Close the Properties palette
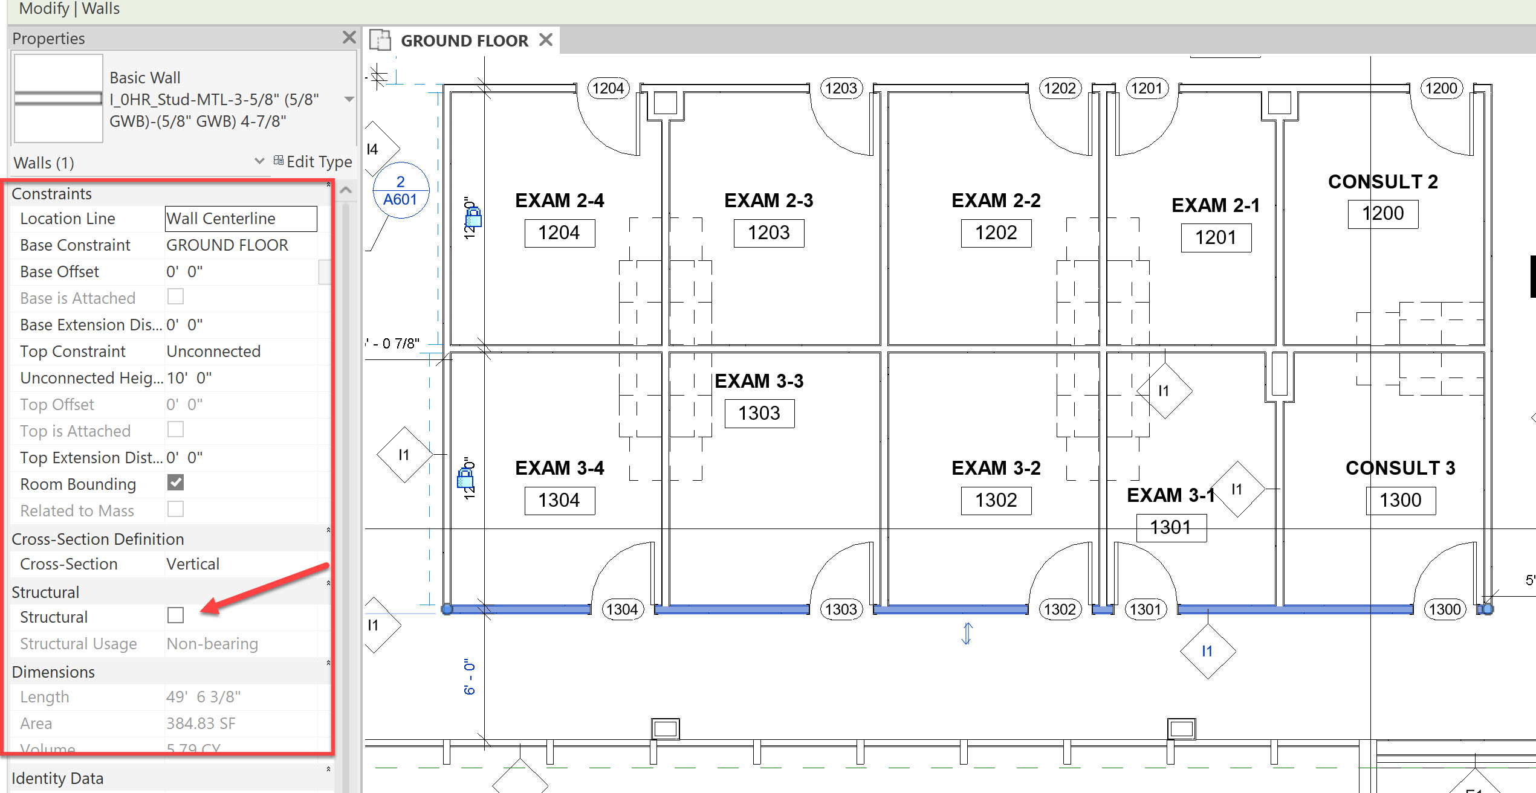 [x=349, y=37]
